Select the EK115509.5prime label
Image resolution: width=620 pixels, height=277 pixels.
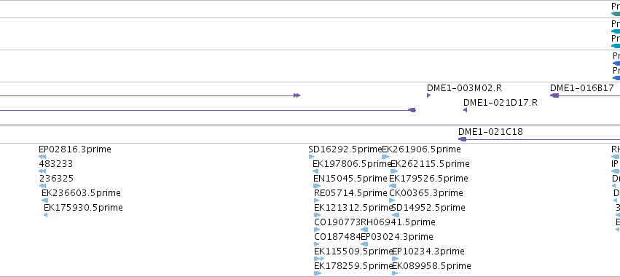353,251
